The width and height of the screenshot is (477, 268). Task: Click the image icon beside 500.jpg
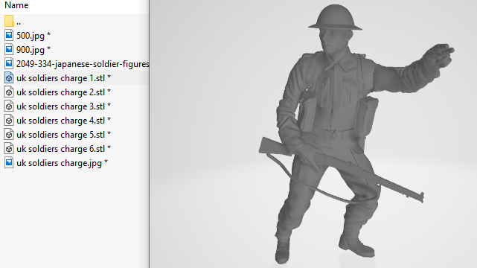9,36
